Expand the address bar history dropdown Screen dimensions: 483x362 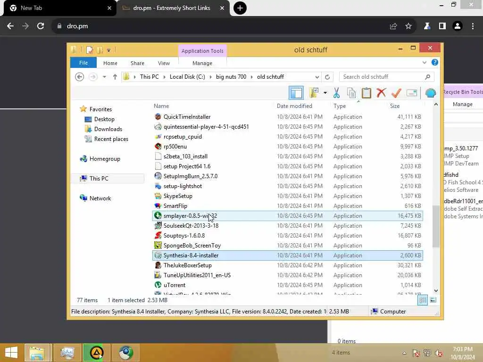317,77
